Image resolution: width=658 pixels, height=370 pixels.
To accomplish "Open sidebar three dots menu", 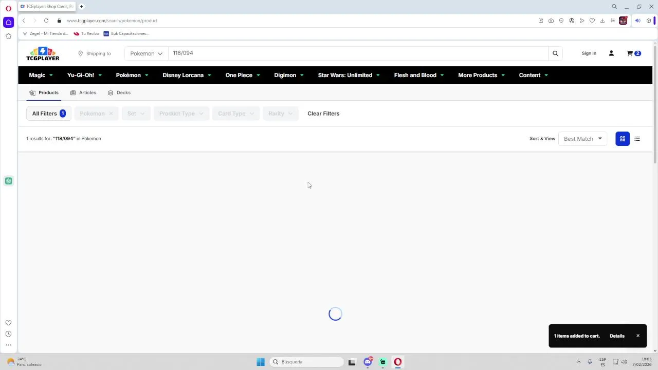I will (x=8, y=345).
